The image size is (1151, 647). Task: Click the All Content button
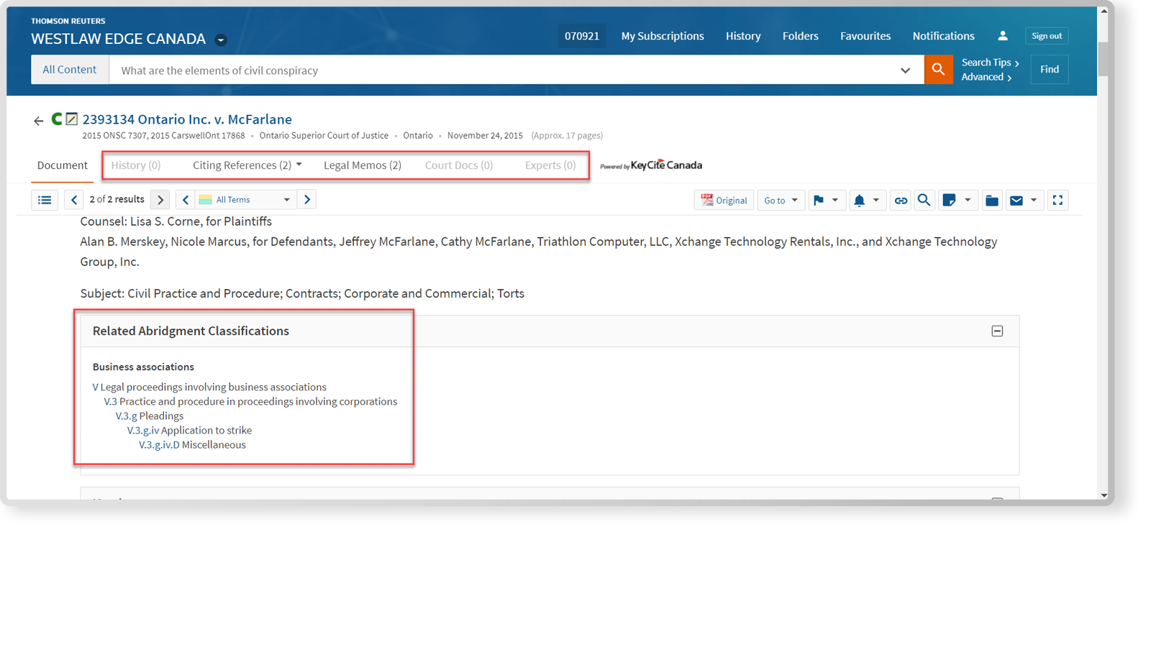[x=70, y=70]
